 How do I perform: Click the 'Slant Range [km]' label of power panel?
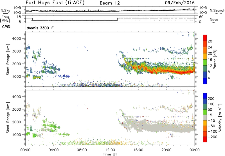[8, 59]
